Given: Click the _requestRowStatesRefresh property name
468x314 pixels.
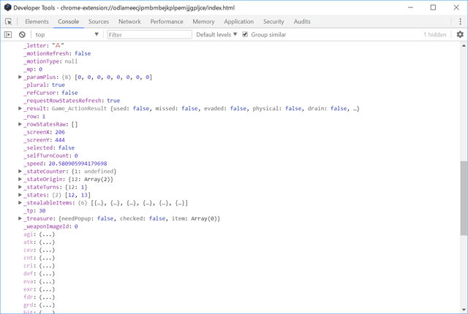Looking at the screenshot, I should coord(64,101).
